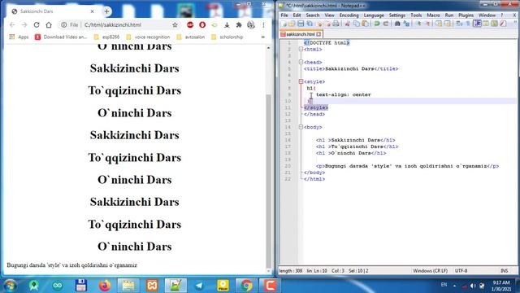Screen dimensions: 520x293
Task: Click the Zoom In icon in Notepad++
Action: tap(418, 24)
